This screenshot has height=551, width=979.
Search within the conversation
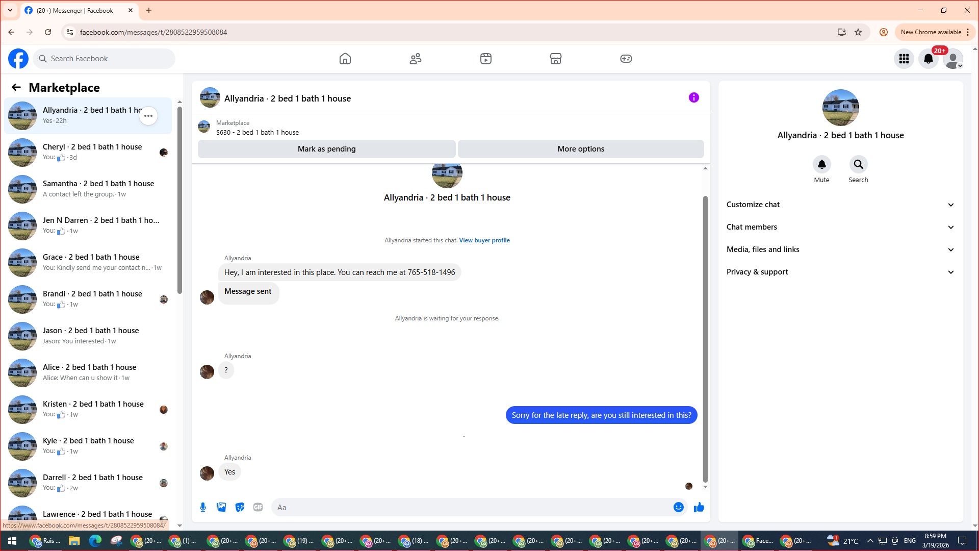858,165
